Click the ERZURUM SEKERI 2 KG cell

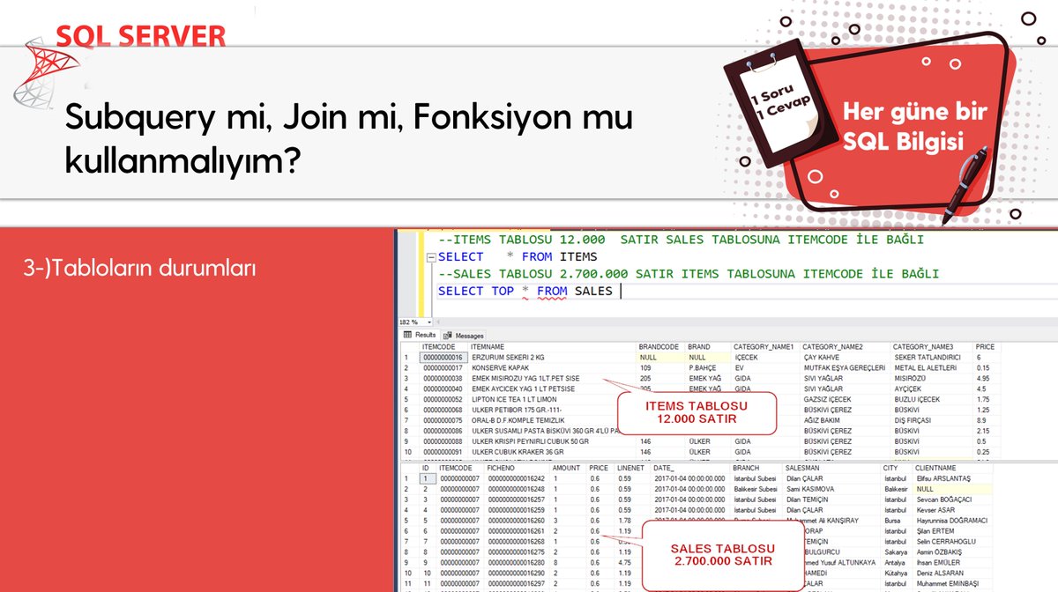point(506,359)
